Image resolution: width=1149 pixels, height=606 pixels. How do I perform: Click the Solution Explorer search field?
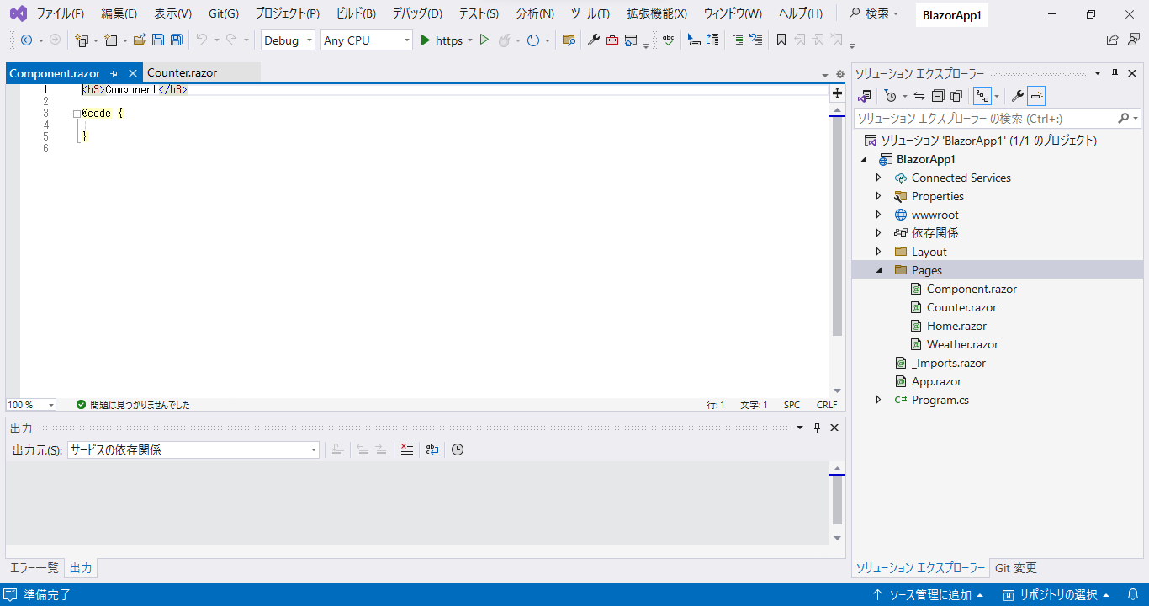984,119
